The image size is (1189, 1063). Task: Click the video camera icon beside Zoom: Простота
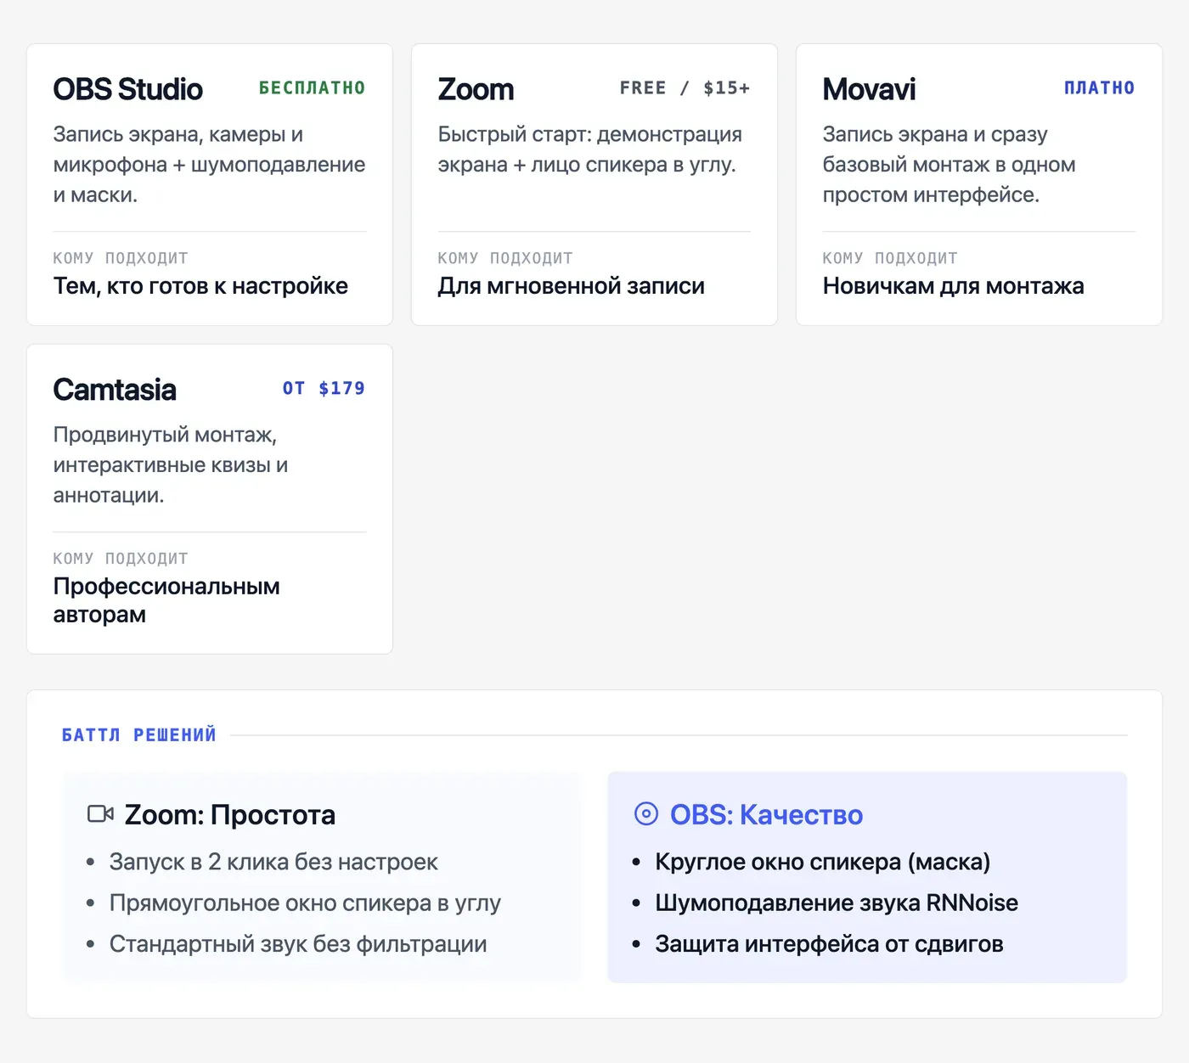coord(100,814)
